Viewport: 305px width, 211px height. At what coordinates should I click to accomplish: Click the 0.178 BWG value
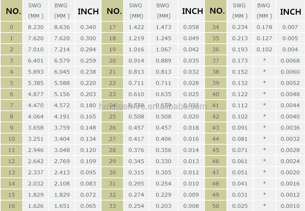pos(264,27)
